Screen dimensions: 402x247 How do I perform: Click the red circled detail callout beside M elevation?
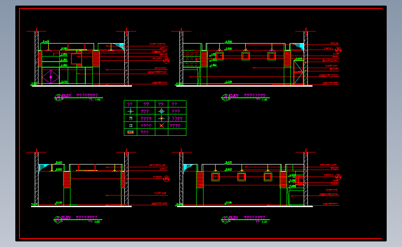click(x=166, y=60)
